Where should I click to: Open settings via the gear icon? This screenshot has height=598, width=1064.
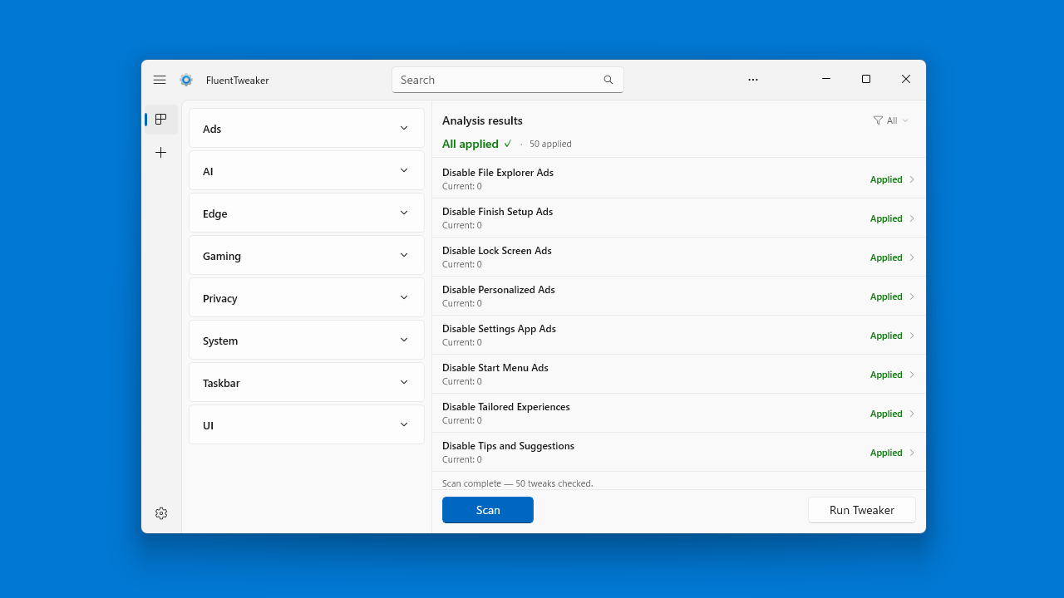161,513
